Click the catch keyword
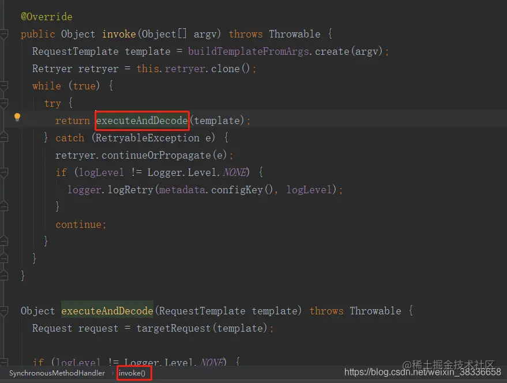Viewport: 507px width, 383px height. pyautogui.click(x=70, y=138)
